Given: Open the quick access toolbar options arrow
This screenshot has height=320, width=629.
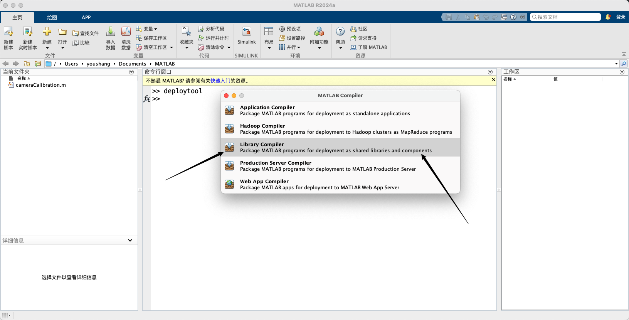Looking at the screenshot, I should point(523,17).
